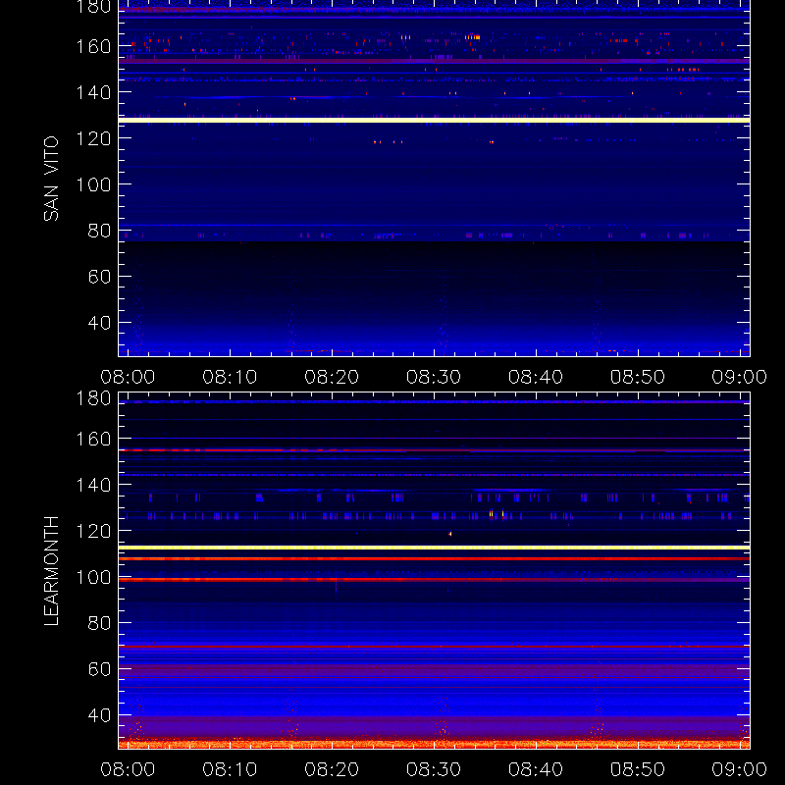785x785 pixels.
Task: Click the 08:10 time label under San Vito plot
Action: click(x=230, y=377)
